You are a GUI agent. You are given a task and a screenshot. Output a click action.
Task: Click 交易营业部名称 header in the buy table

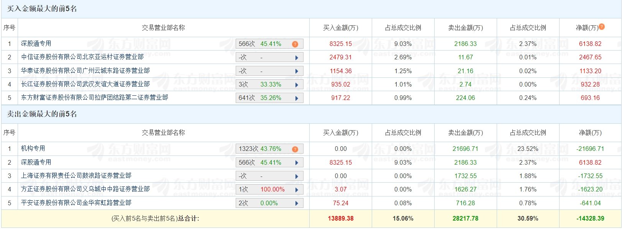[163, 28]
